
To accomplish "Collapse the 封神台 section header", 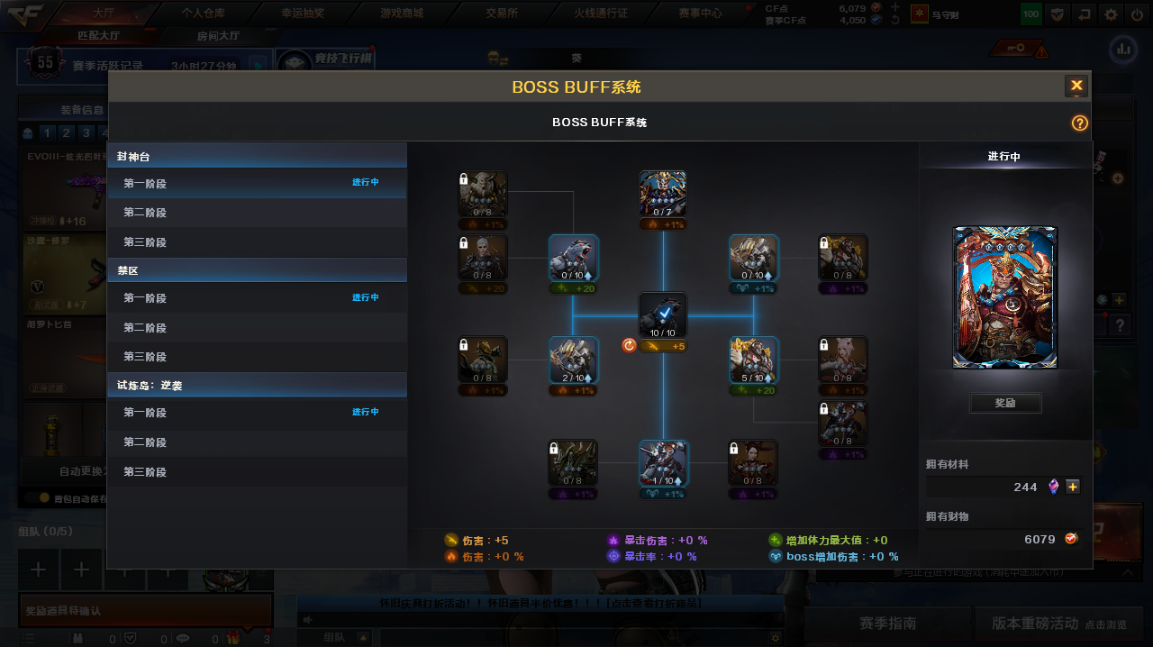I will 257,156.
